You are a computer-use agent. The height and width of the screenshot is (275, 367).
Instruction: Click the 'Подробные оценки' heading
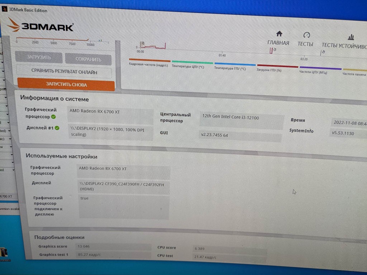pyautogui.click(x=59, y=237)
